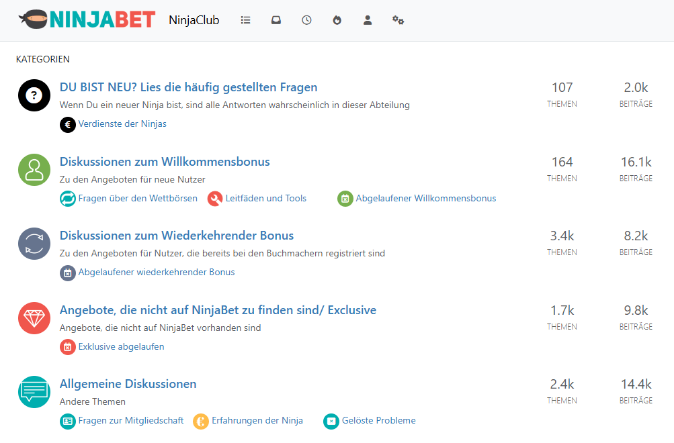Click the 14.4k Beiträge count
The image size is (674, 443).
[636, 384]
